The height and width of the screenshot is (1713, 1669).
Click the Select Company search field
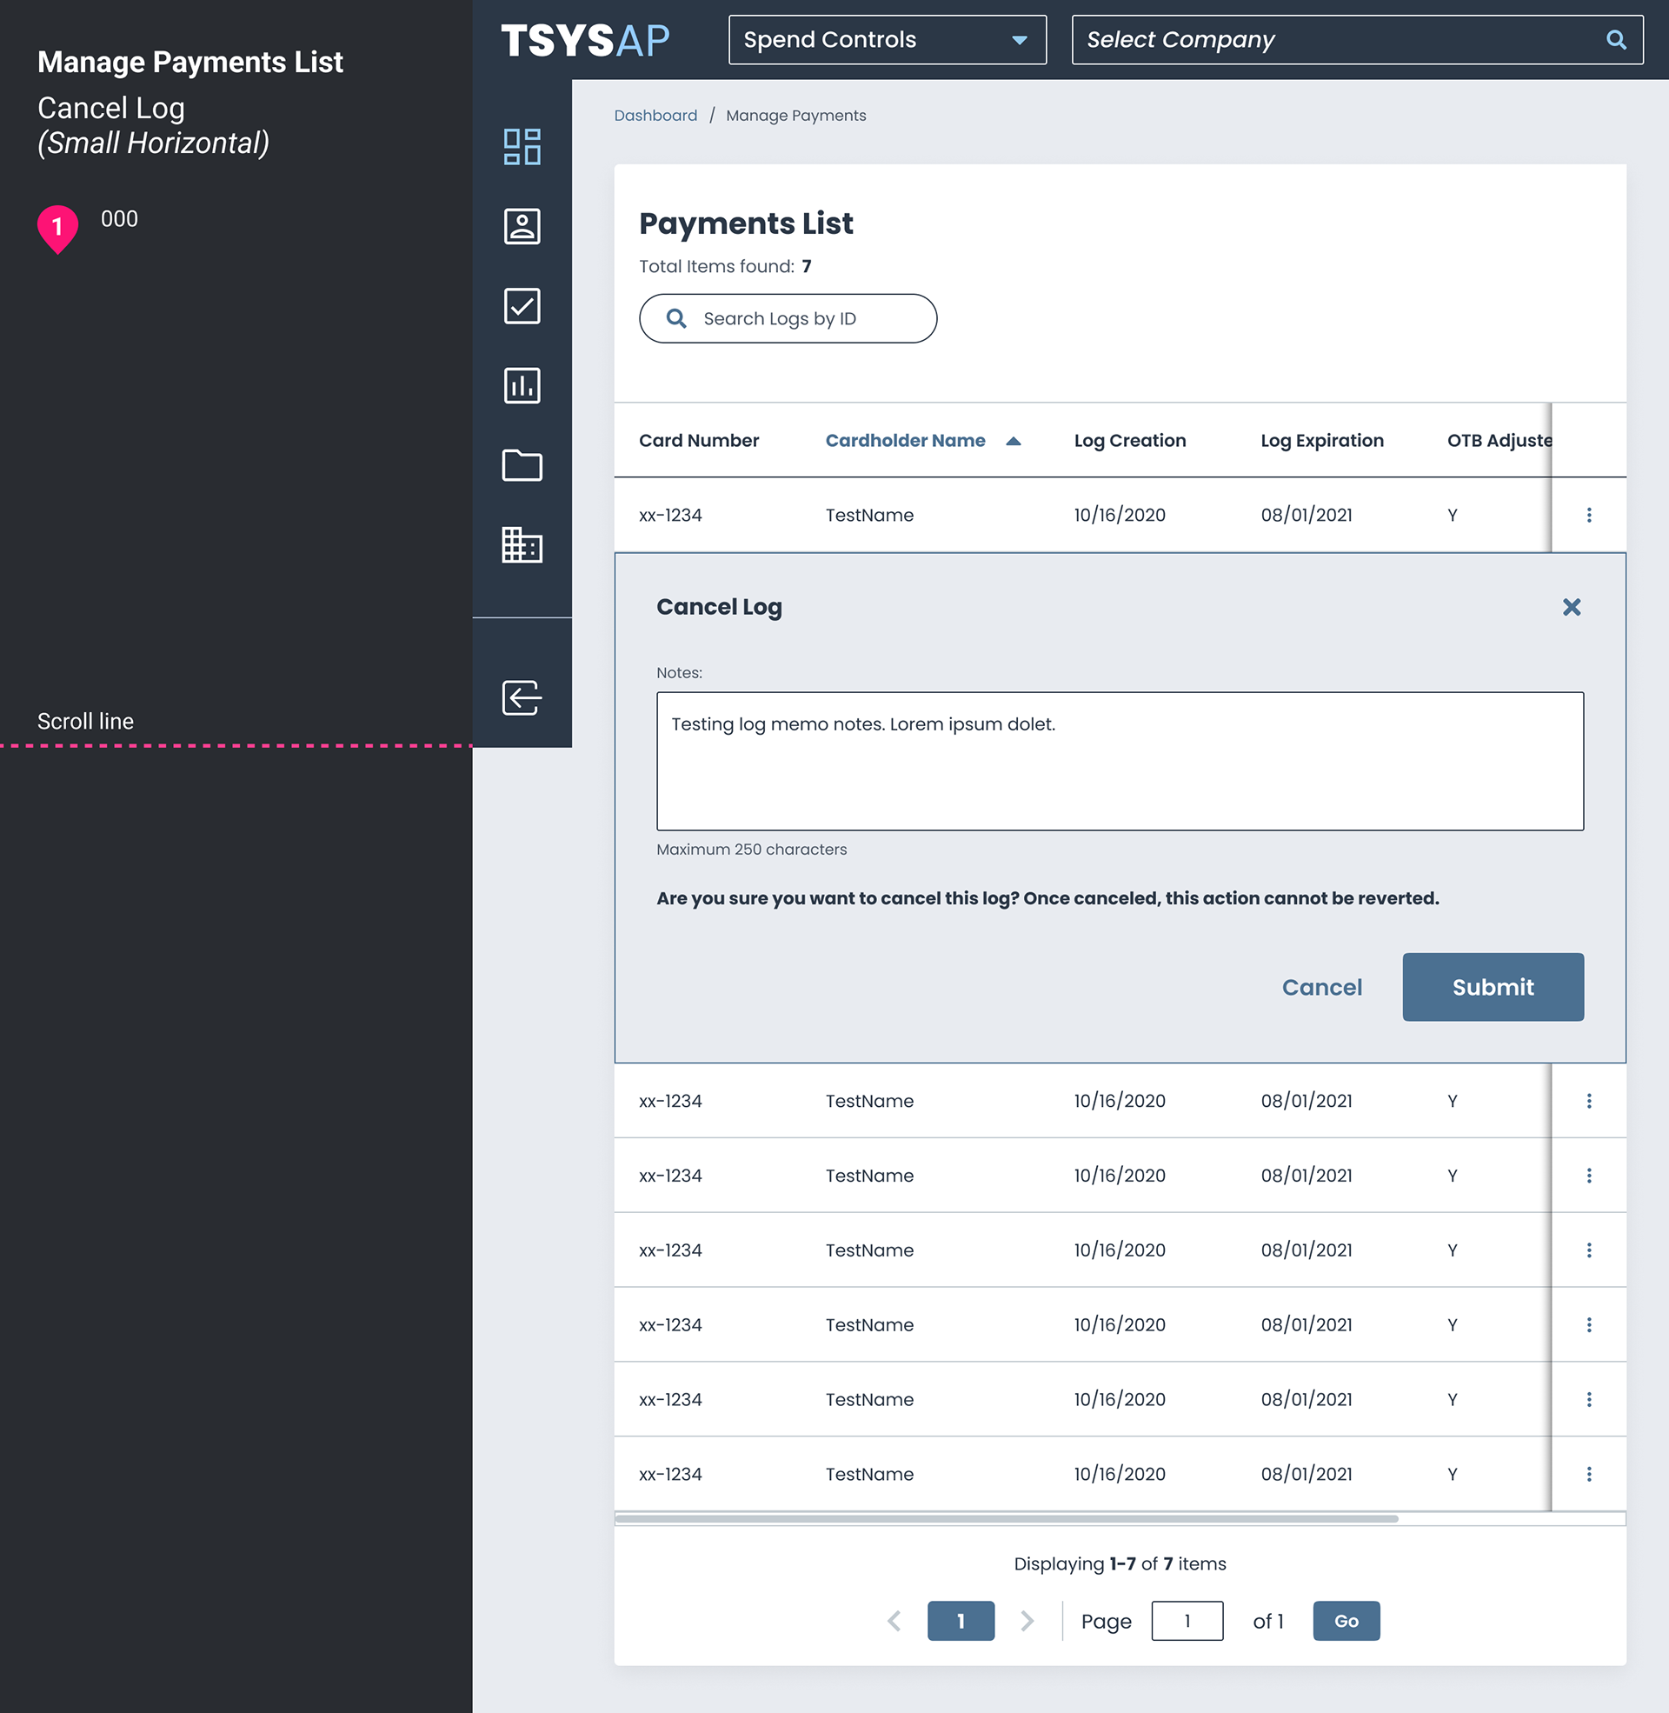(1357, 39)
